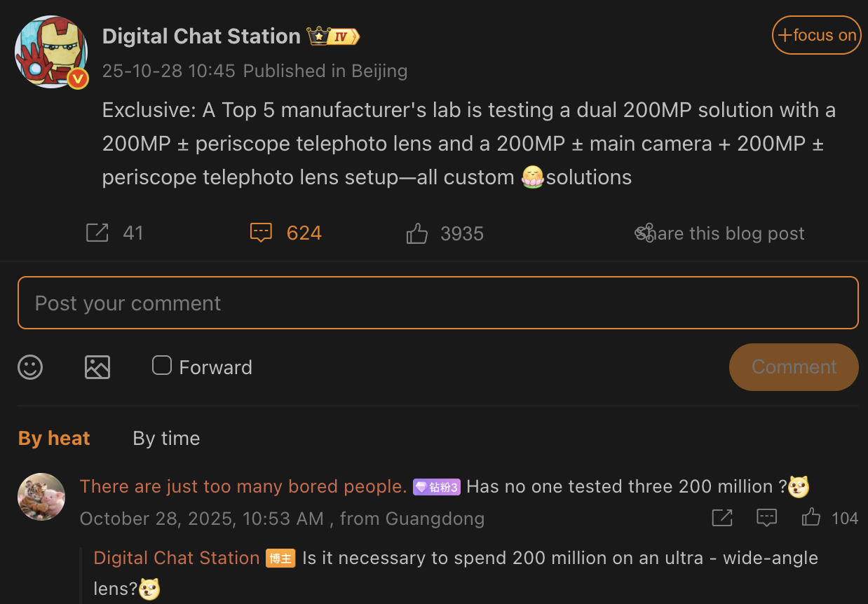
Task: Click the level IV crown badge beside the username
Action: [332, 34]
